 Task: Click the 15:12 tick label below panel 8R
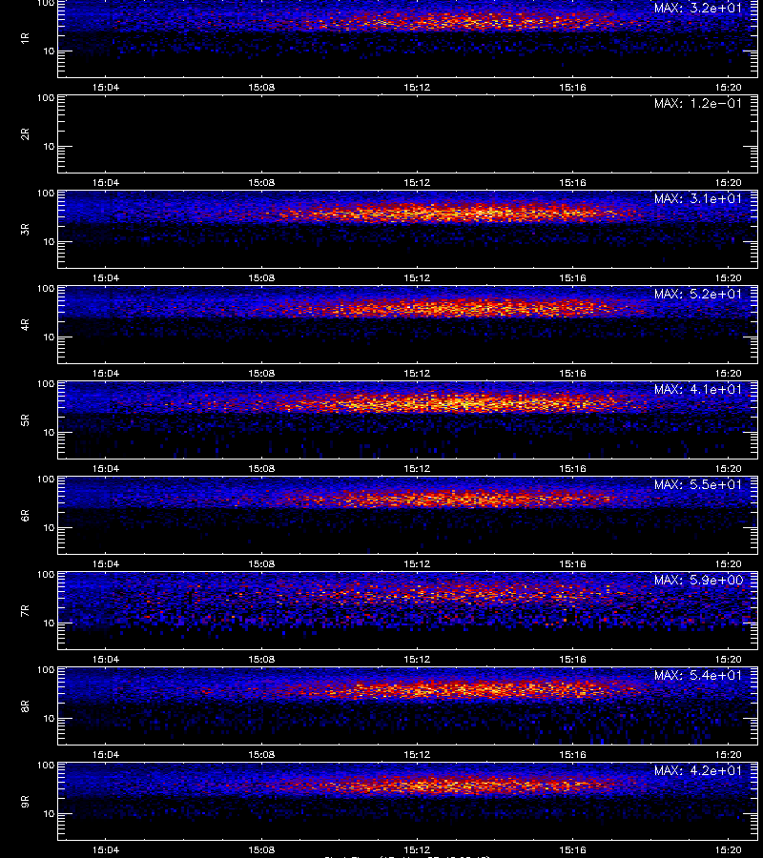[417, 754]
